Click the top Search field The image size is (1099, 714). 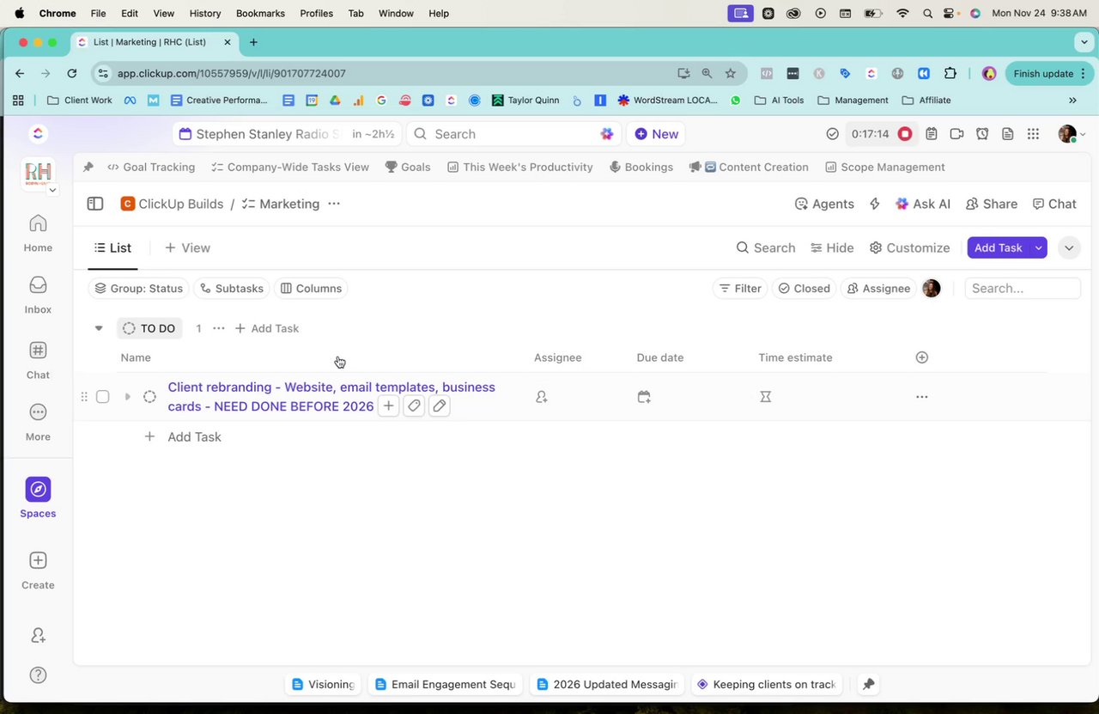[513, 134]
